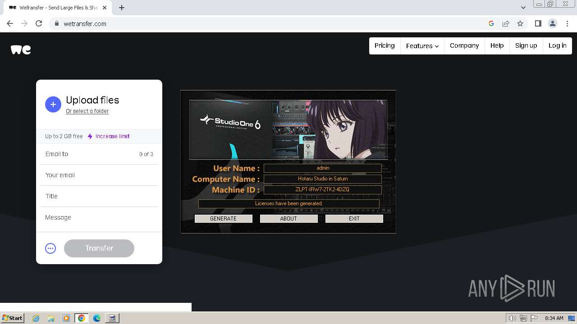Viewport: 577px width, 324px height.
Task: Click the volume speaker tray icon
Action: [x=512, y=318]
